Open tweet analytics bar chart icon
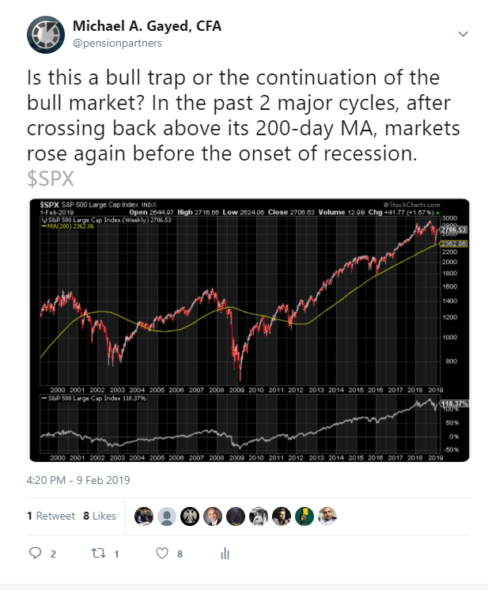The height and width of the screenshot is (590, 488). tap(225, 554)
